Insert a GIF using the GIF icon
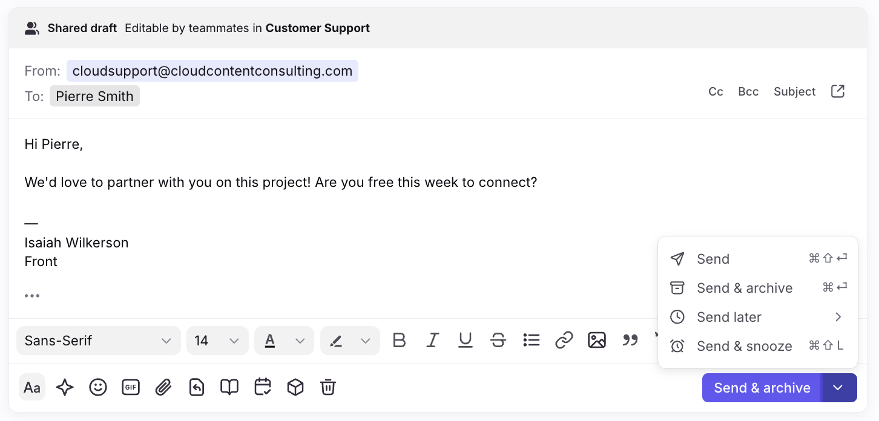The height and width of the screenshot is (421, 879). [x=131, y=387]
